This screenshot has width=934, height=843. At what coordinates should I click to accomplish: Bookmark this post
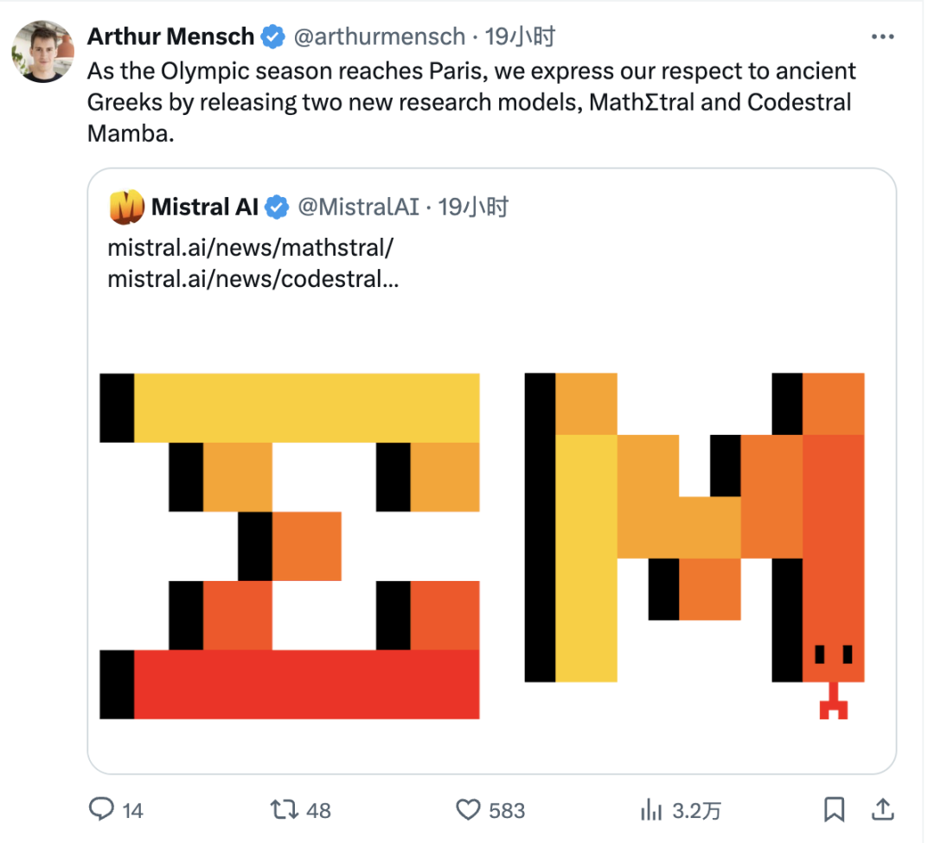pyautogui.click(x=834, y=809)
